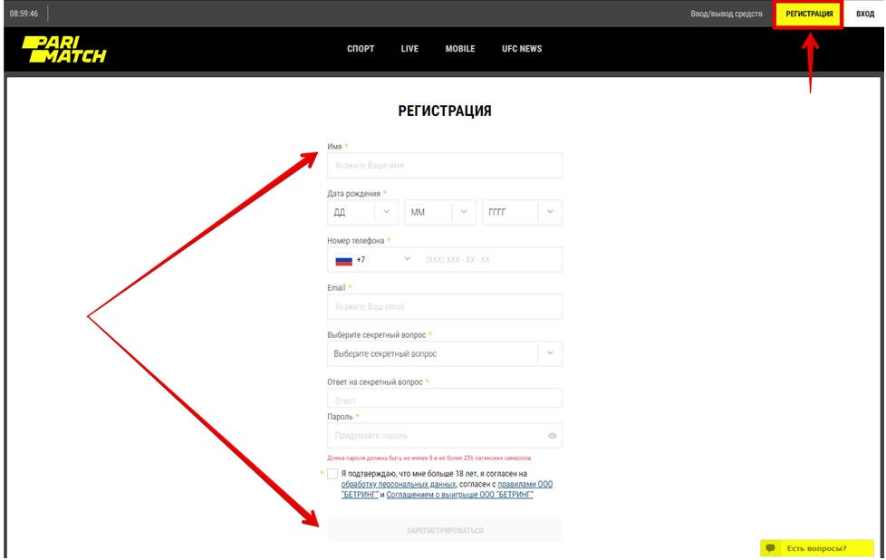Viewport: 886px width, 560px height.
Task: Click the Parimatch logo
Action: point(63,49)
